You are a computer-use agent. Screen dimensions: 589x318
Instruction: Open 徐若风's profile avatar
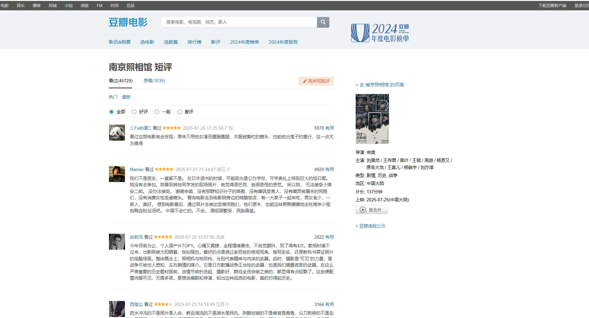(x=117, y=242)
